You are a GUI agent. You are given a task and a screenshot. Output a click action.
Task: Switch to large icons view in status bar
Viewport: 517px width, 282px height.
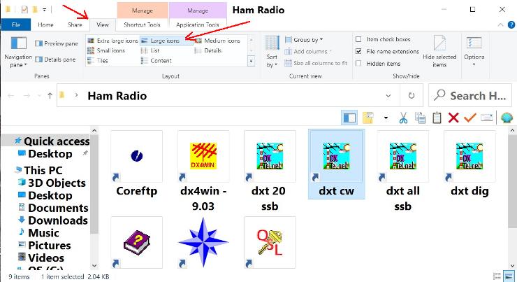point(509,276)
